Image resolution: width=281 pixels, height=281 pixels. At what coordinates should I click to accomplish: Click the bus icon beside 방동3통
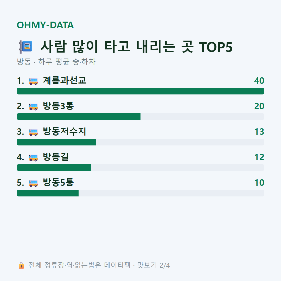coord(33,107)
